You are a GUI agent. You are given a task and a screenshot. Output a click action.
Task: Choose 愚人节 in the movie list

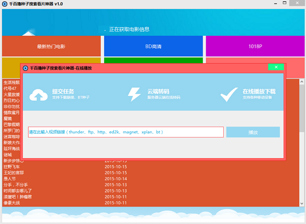click(x=10, y=179)
